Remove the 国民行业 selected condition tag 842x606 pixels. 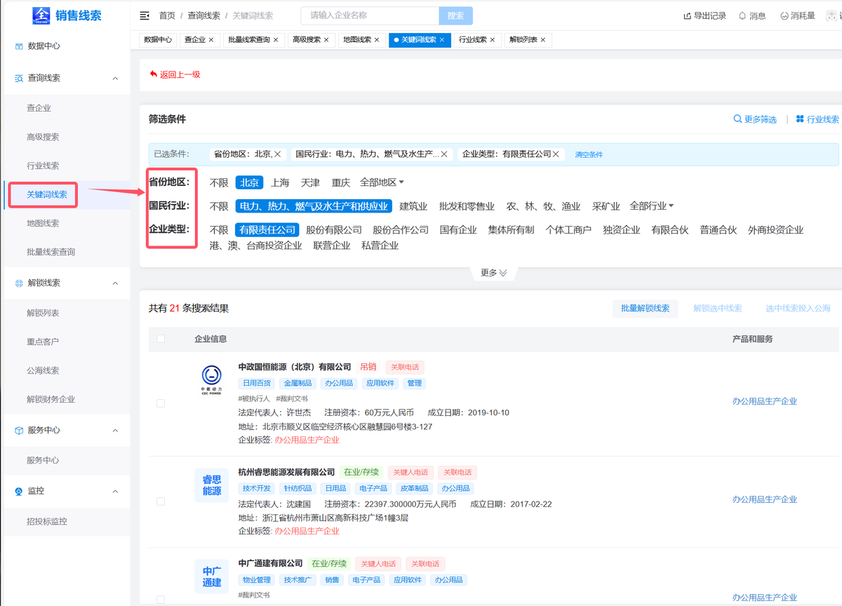point(444,154)
